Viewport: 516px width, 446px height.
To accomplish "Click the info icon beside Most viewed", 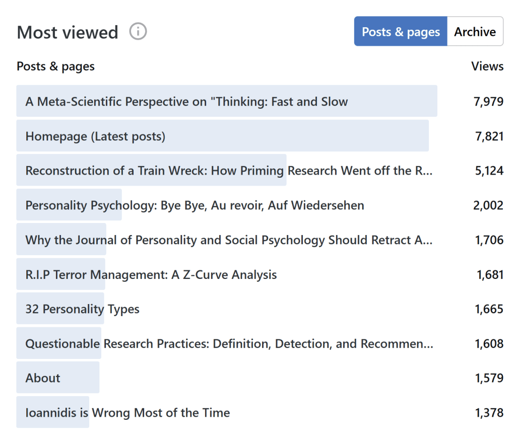I will (138, 32).
